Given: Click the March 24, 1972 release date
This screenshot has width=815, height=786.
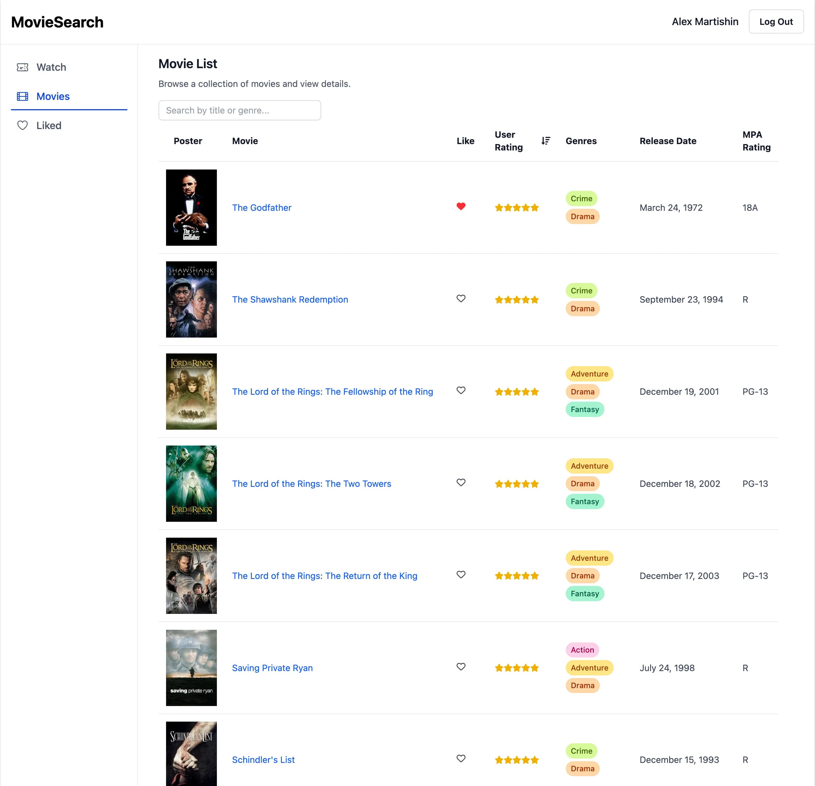Looking at the screenshot, I should point(671,207).
